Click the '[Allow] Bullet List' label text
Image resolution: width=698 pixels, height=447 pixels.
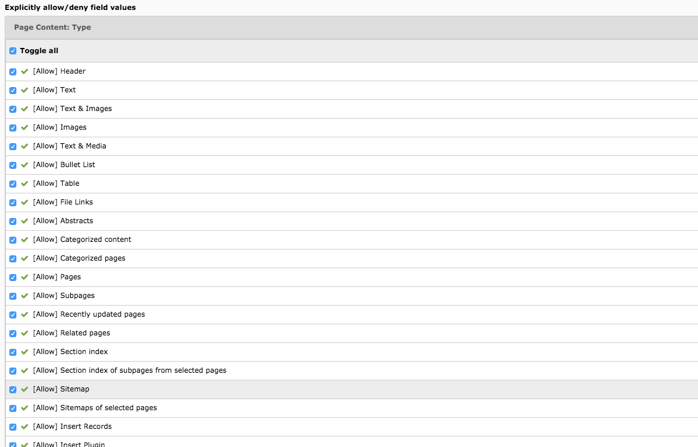pos(64,165)
